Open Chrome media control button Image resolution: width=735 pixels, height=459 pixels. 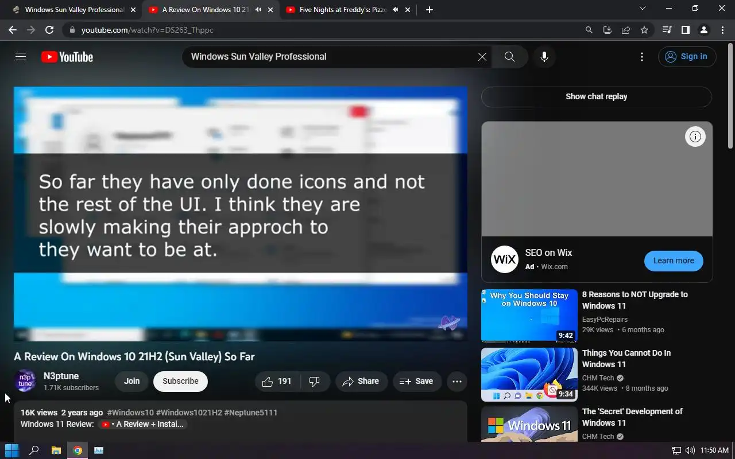pos(667,30)
